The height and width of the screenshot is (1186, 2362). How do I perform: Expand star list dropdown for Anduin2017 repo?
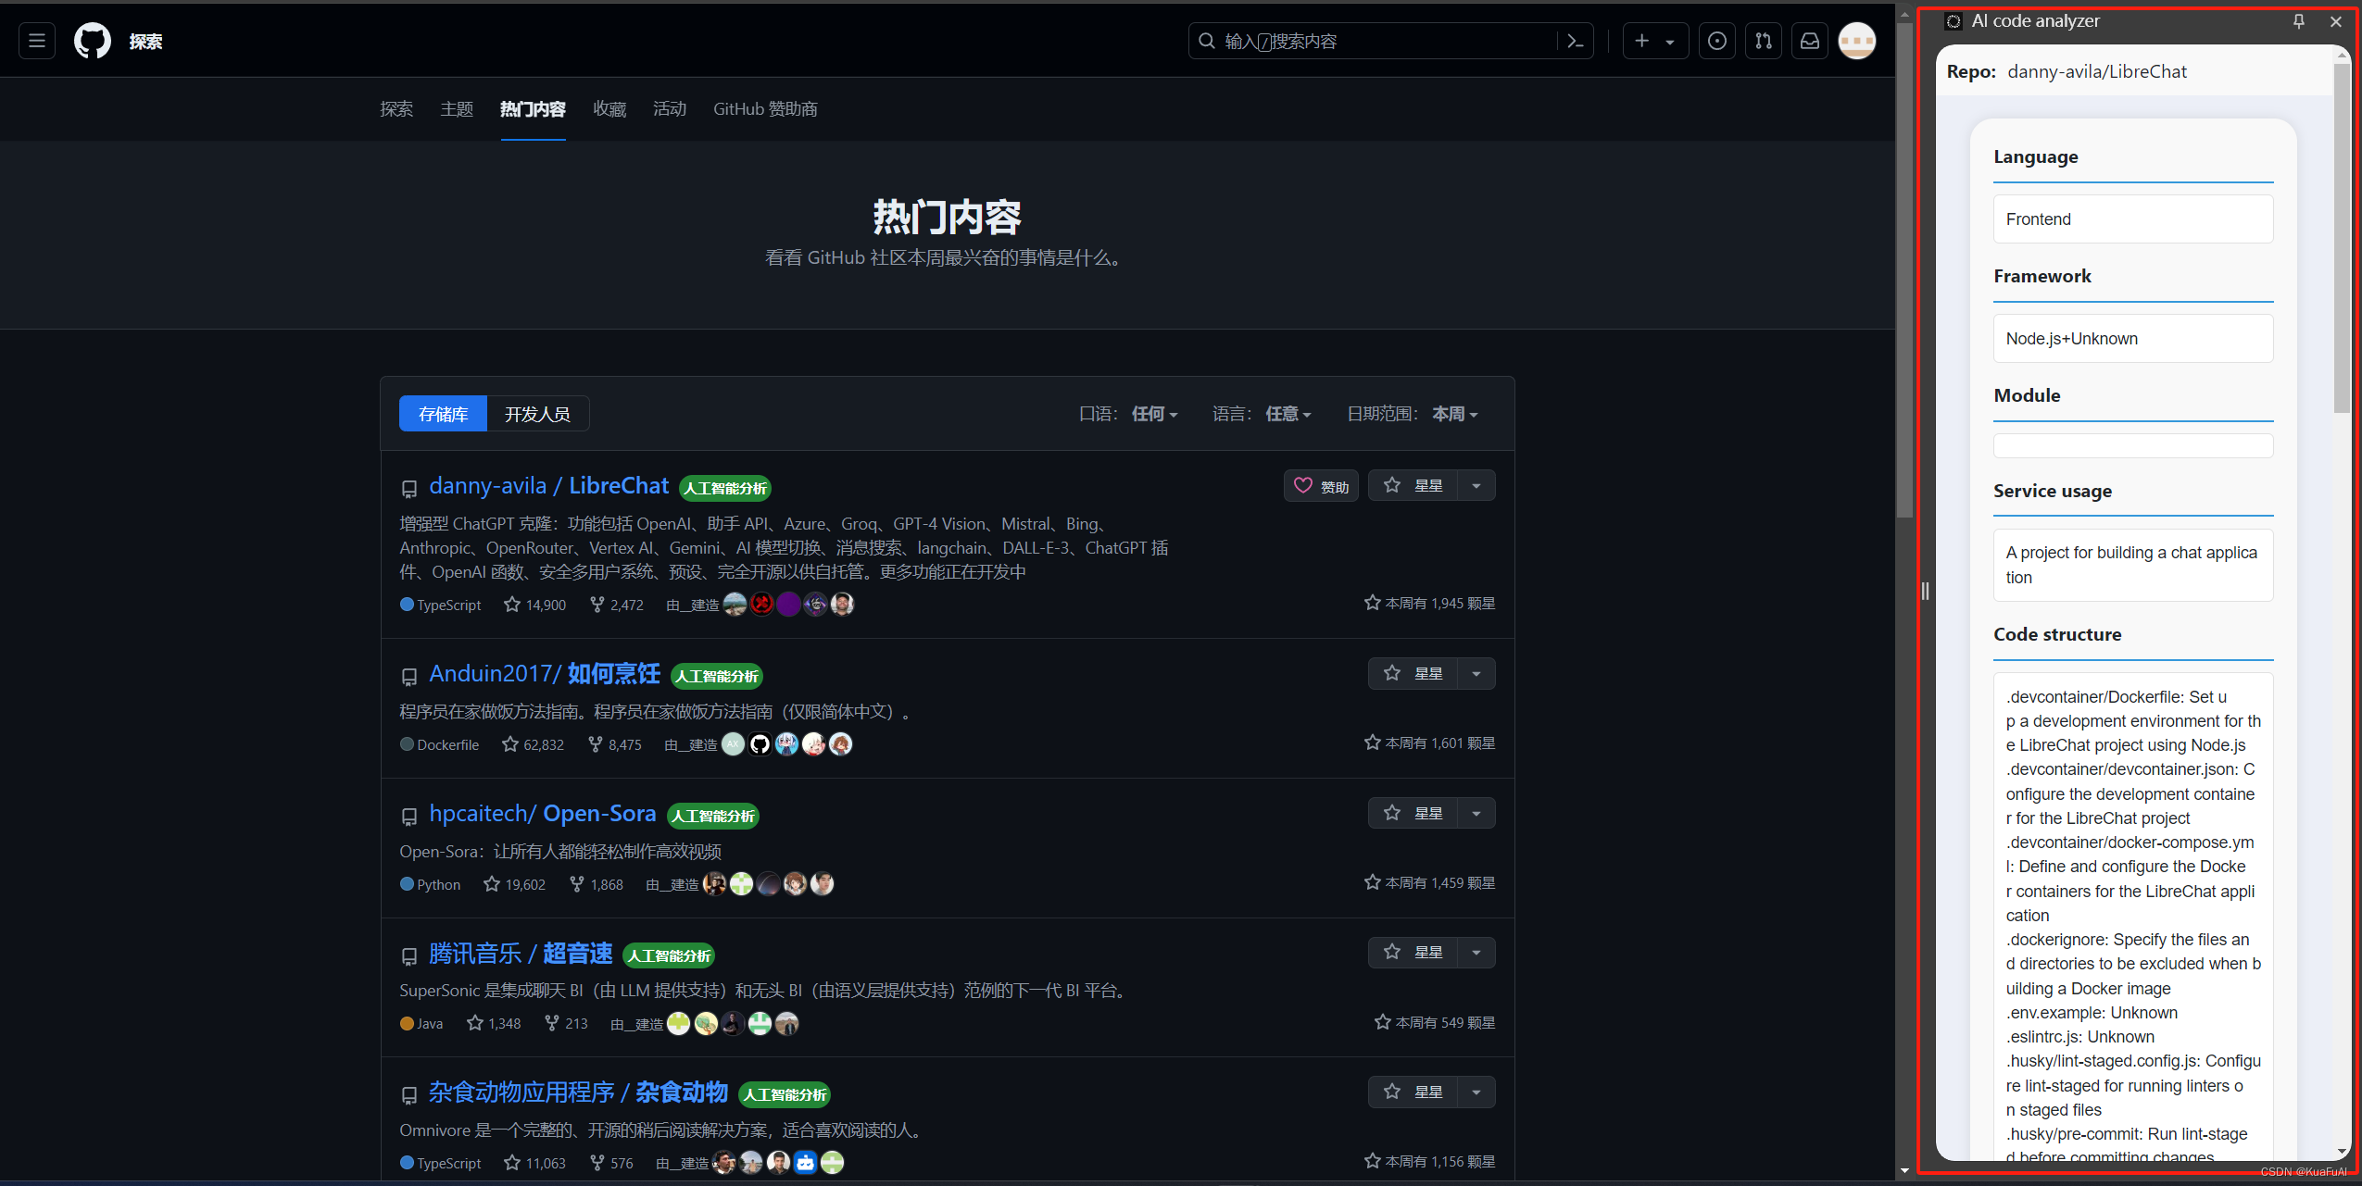1476,673
